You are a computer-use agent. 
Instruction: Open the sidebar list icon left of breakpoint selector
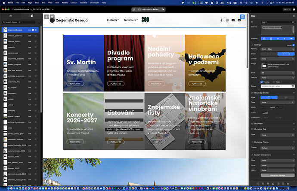pos(133,9)
